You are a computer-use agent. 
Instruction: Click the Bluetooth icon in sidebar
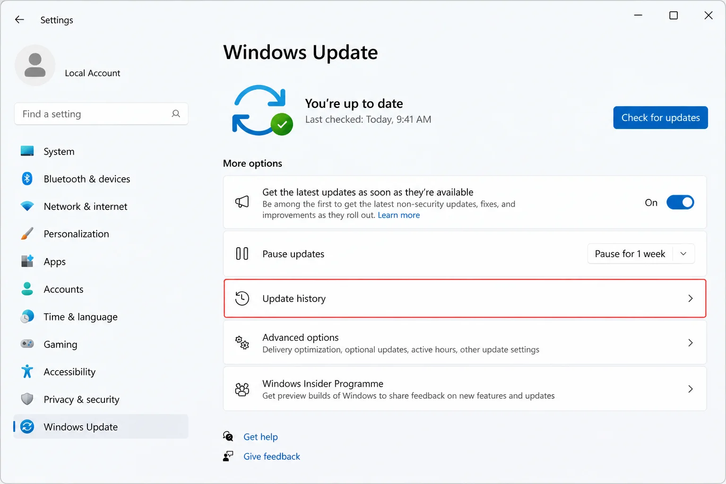click(x=27, y=179)
